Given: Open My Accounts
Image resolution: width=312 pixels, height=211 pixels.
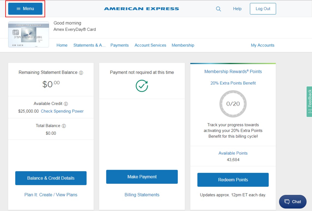Looking at the screenshot, I should tap(262, 45).
